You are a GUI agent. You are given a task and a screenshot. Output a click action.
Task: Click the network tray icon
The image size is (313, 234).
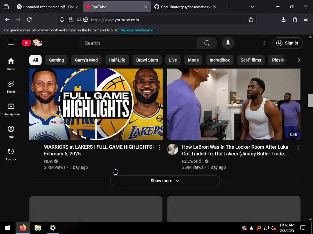click(x=266, y=228)
